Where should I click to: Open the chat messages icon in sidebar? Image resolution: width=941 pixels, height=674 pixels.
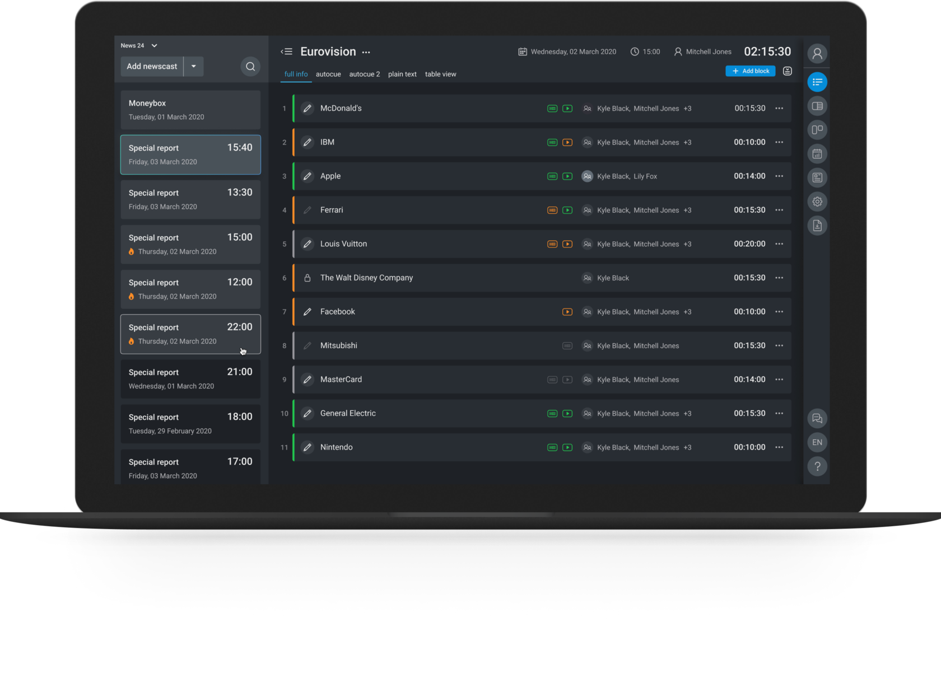817,418
